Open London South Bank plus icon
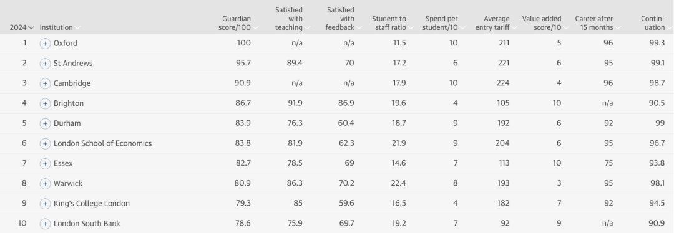Image resolution: width=674 pixels, height=233 pixels. click(45, 224)
